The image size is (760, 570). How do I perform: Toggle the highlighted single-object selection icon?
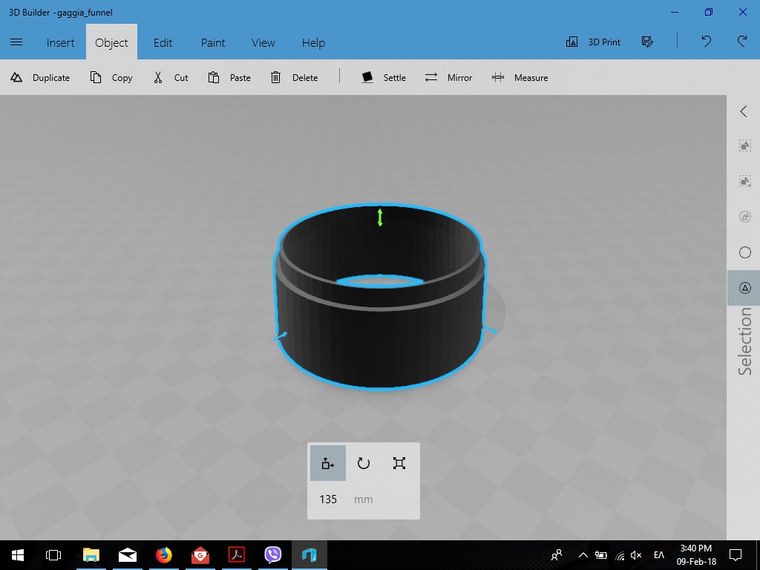tap(745, 288)
